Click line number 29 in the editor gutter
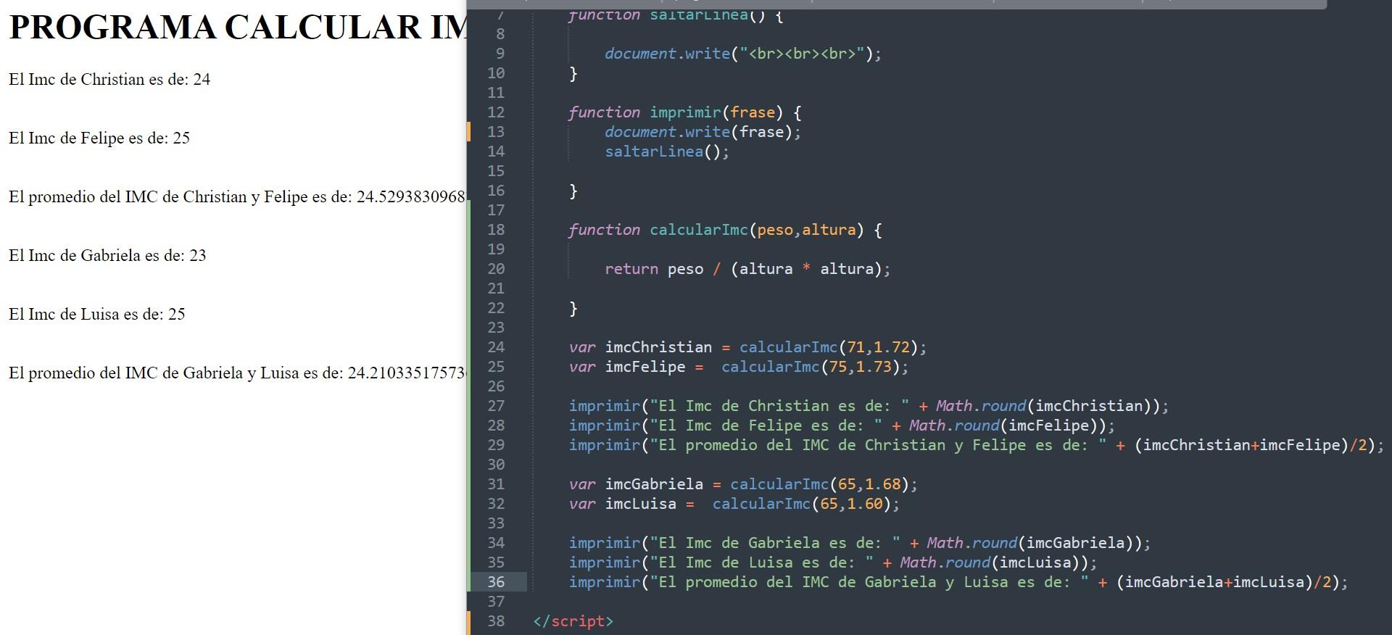 click(x=496, y=445)
